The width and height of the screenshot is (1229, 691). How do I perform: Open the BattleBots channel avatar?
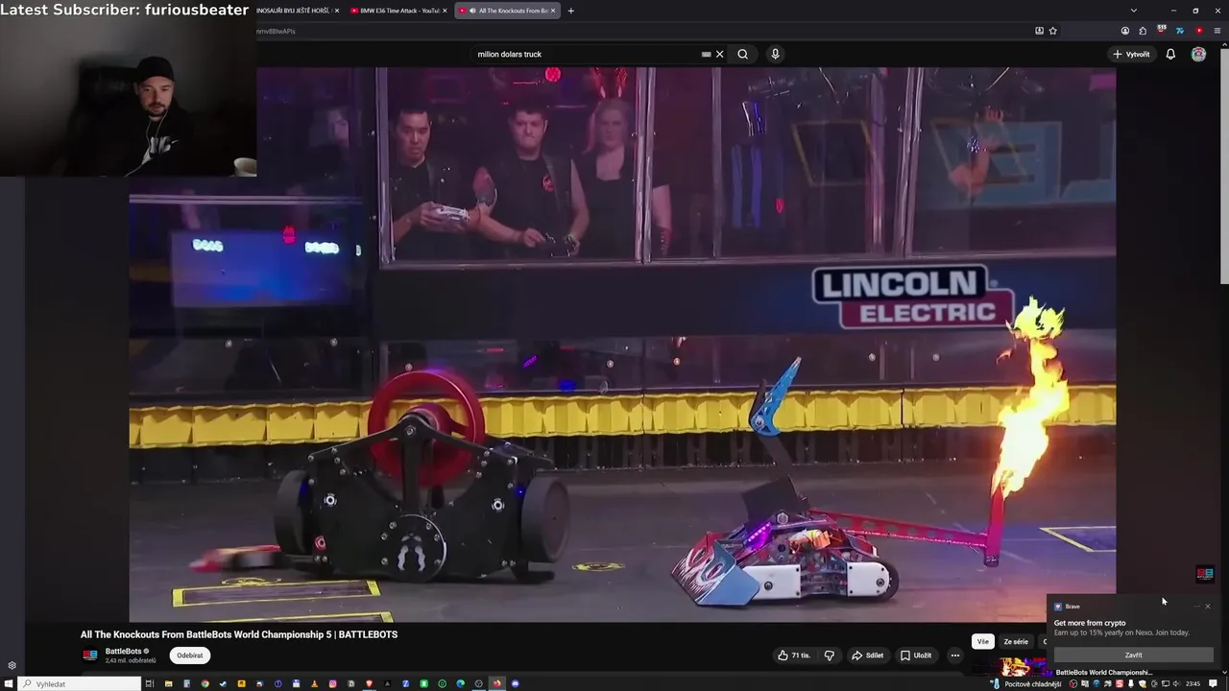pos(90,655)
